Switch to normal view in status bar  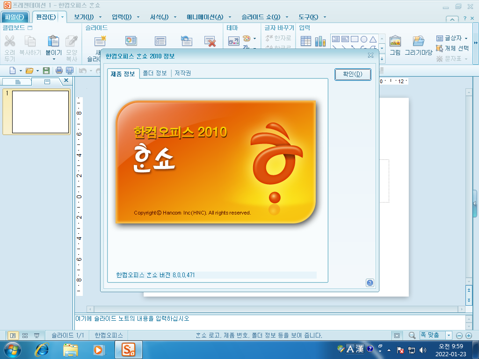click(x=13, y=336)
